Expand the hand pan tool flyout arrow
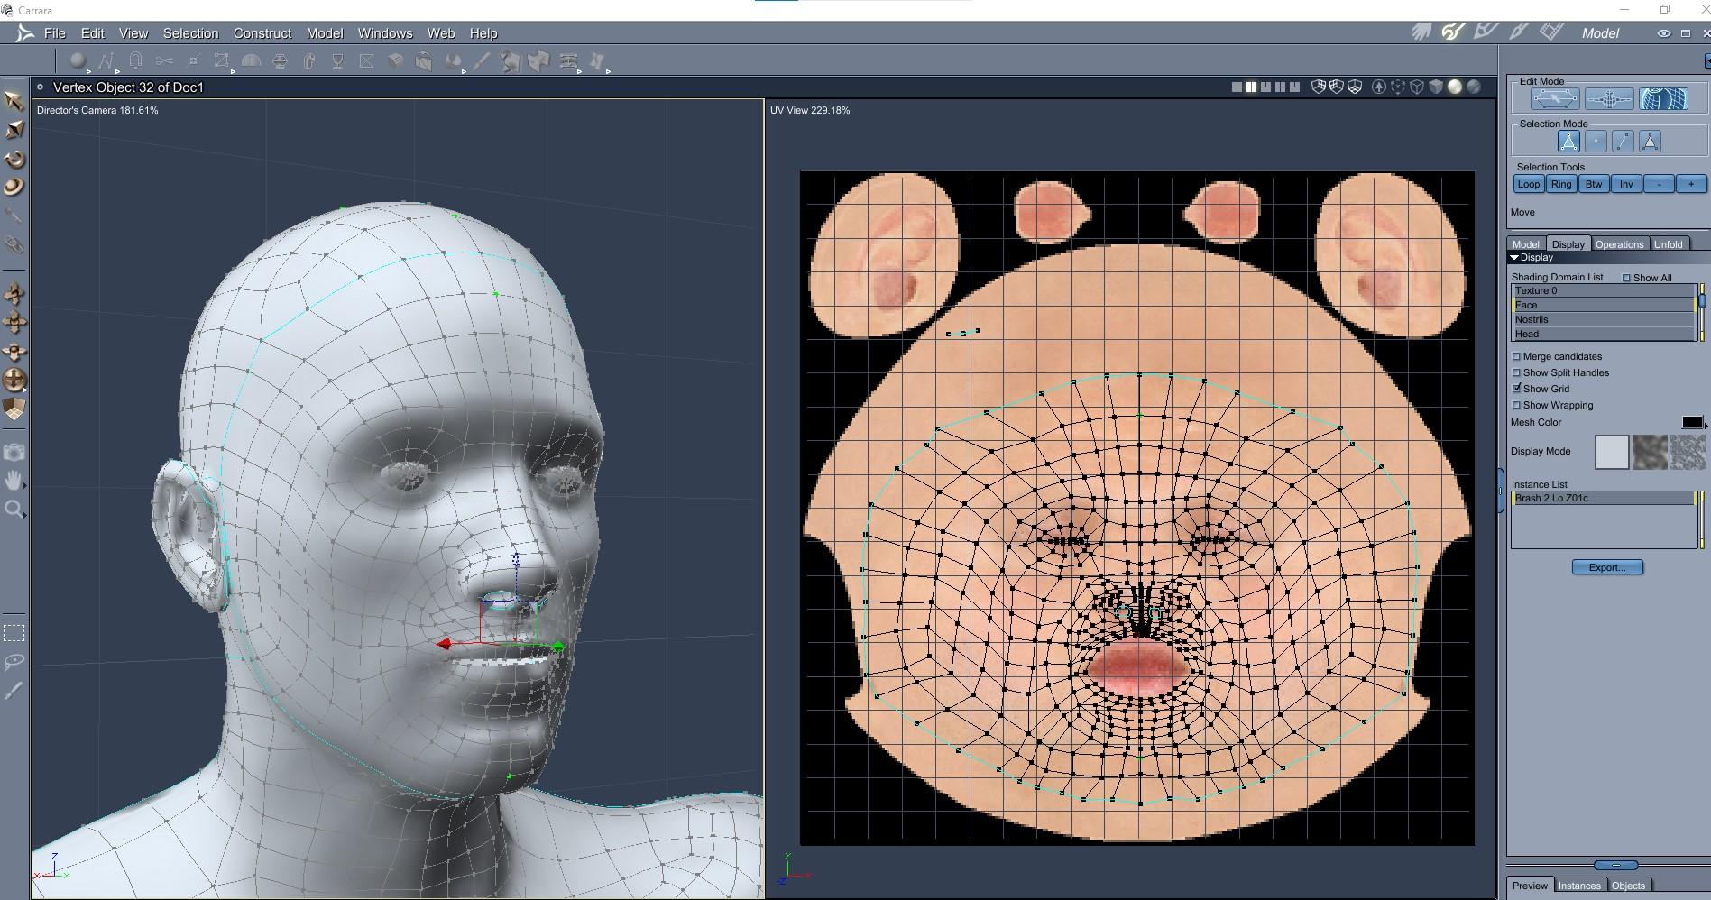The image size is (1711, 900). (x=24, y=485)
